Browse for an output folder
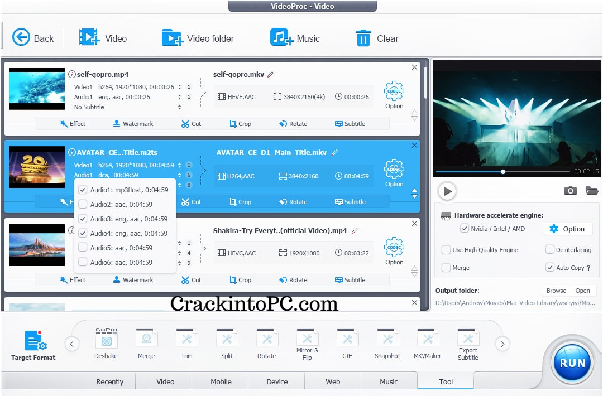This screenshot has width=603, height=396. coord(556,291)
